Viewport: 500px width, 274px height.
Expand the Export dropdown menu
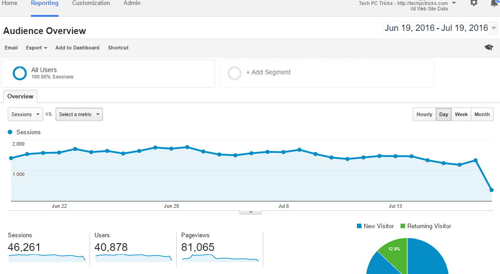[x=36, y=48]
